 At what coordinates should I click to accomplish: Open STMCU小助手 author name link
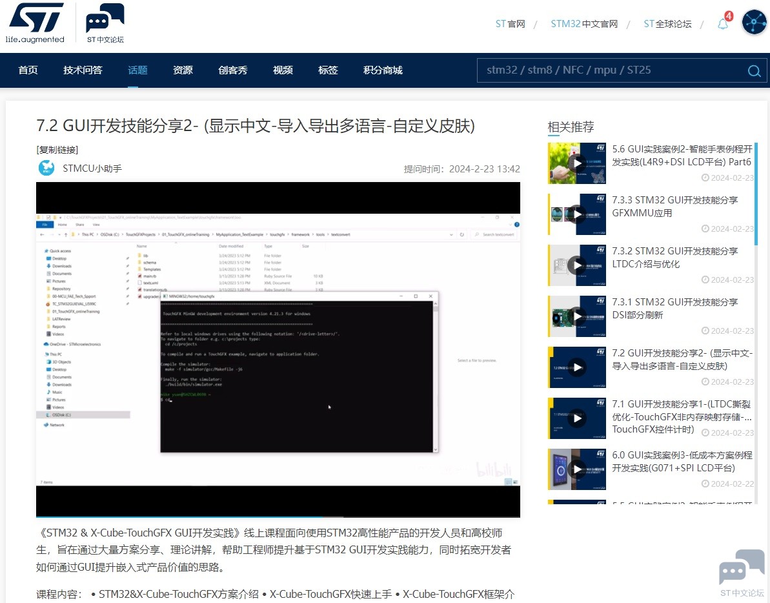(x=92, y=169)
